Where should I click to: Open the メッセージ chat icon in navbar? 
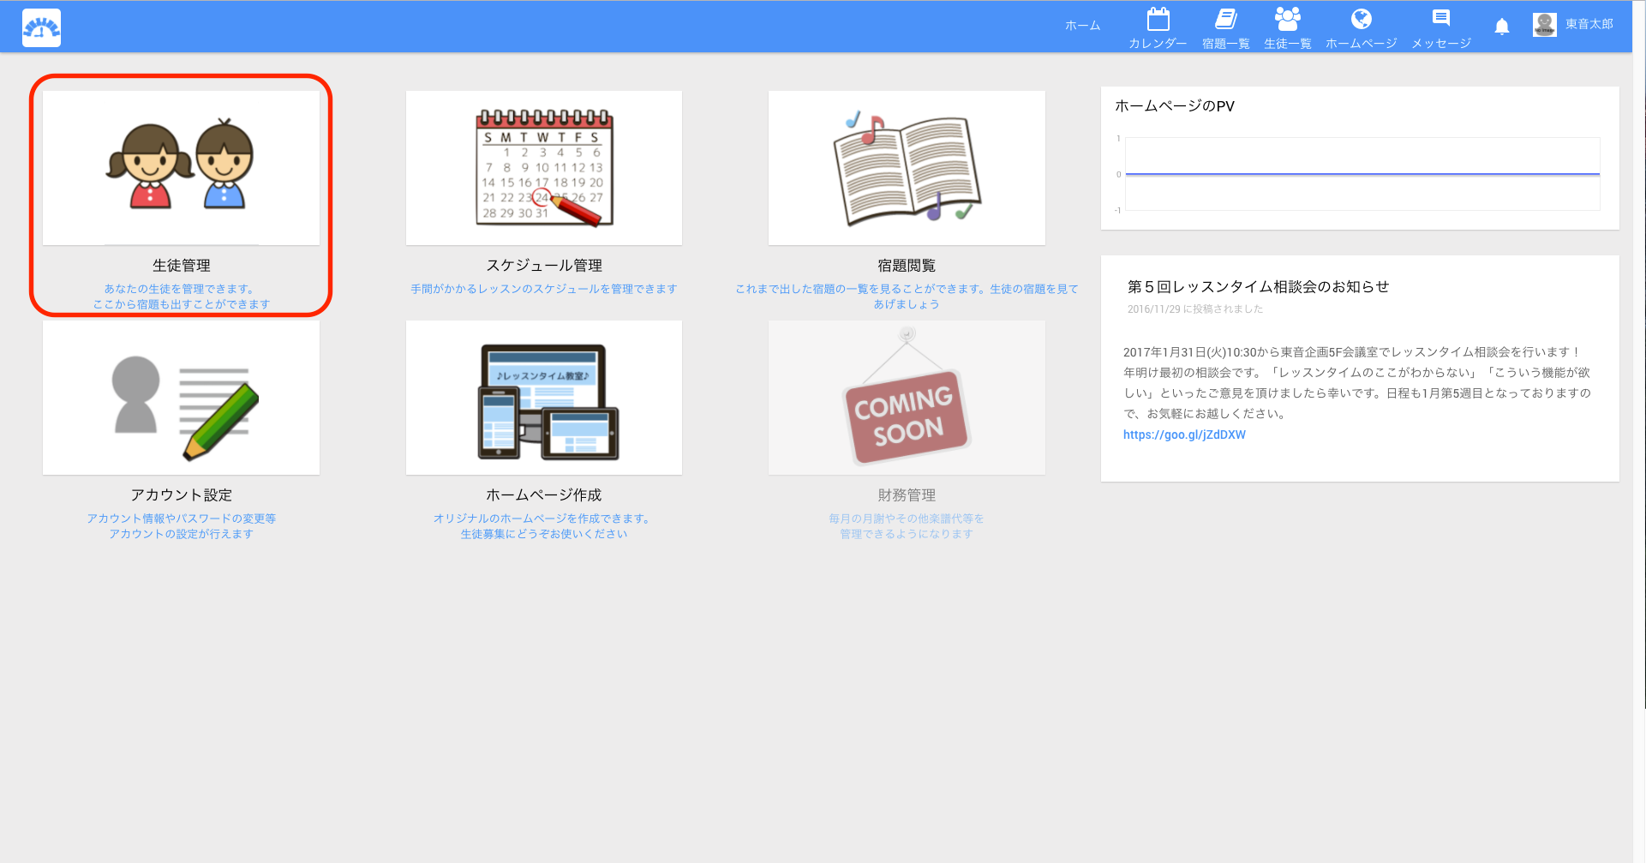[x=1441, y=18]
